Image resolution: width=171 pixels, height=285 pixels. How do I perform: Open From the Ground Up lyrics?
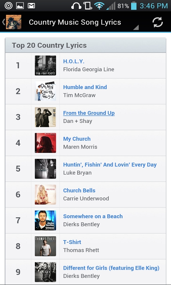[x=89, y=113]
